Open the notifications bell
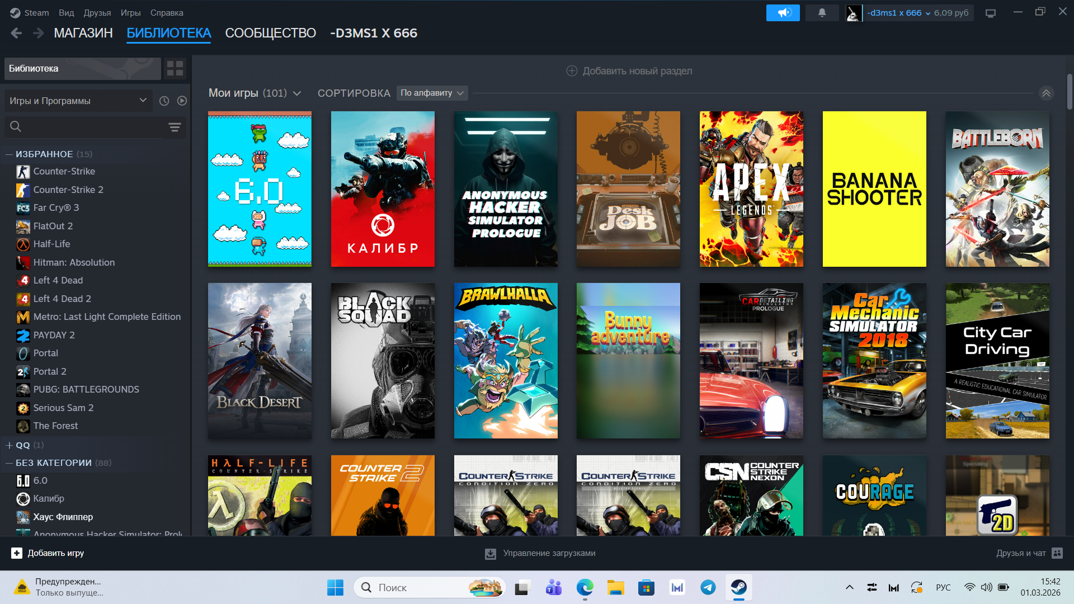Screen dimensions: 1074x604 [822, 12]
